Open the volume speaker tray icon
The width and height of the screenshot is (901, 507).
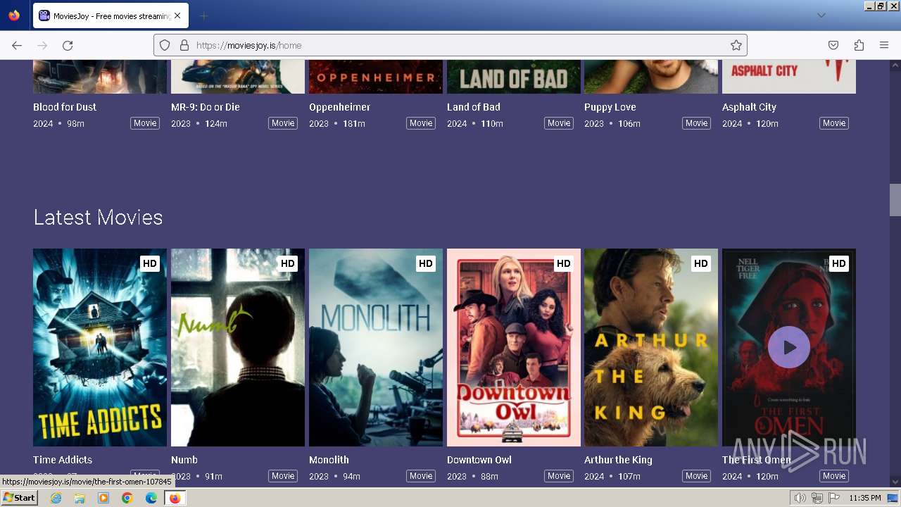(800, 498)
